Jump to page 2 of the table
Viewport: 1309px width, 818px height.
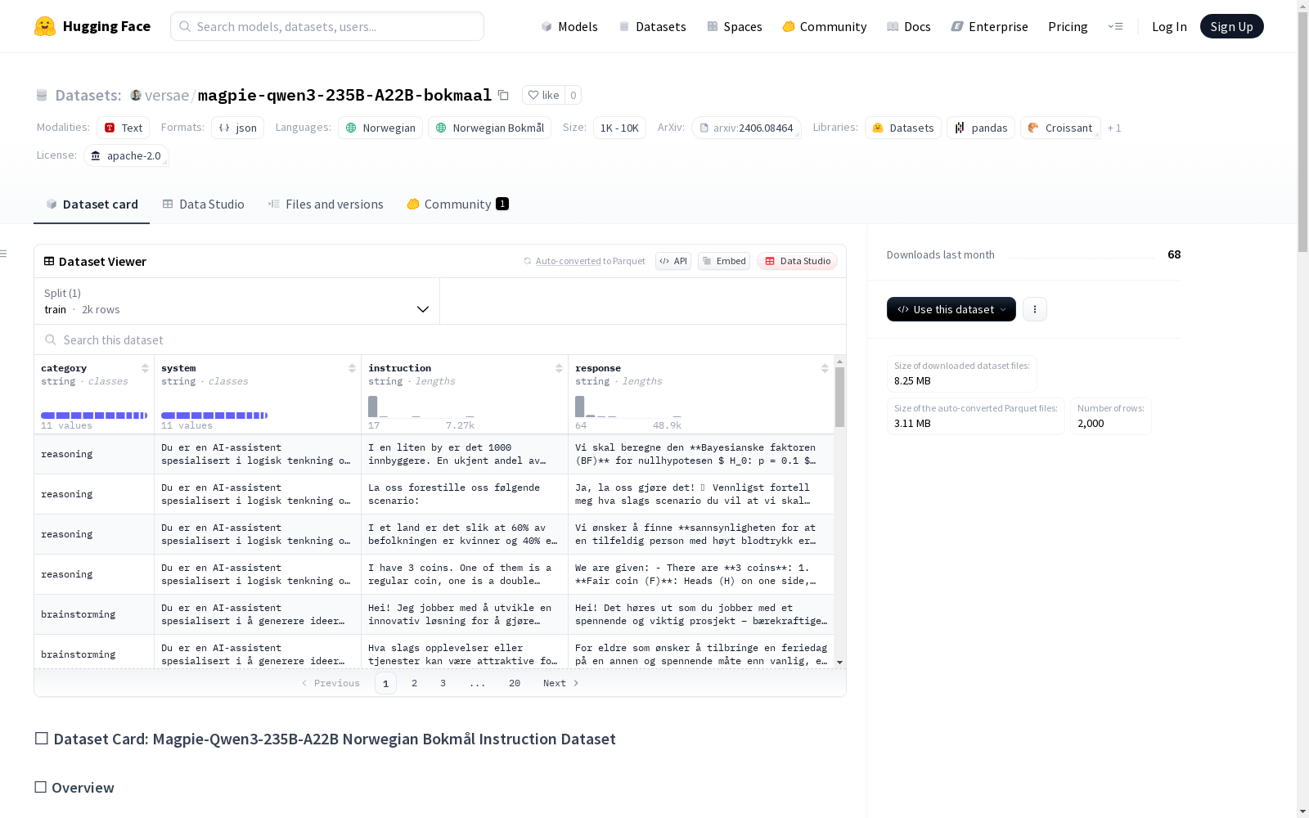[414, 683]
